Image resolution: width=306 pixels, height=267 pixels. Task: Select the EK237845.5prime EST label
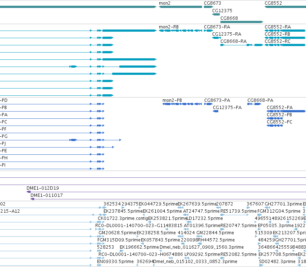123,211
